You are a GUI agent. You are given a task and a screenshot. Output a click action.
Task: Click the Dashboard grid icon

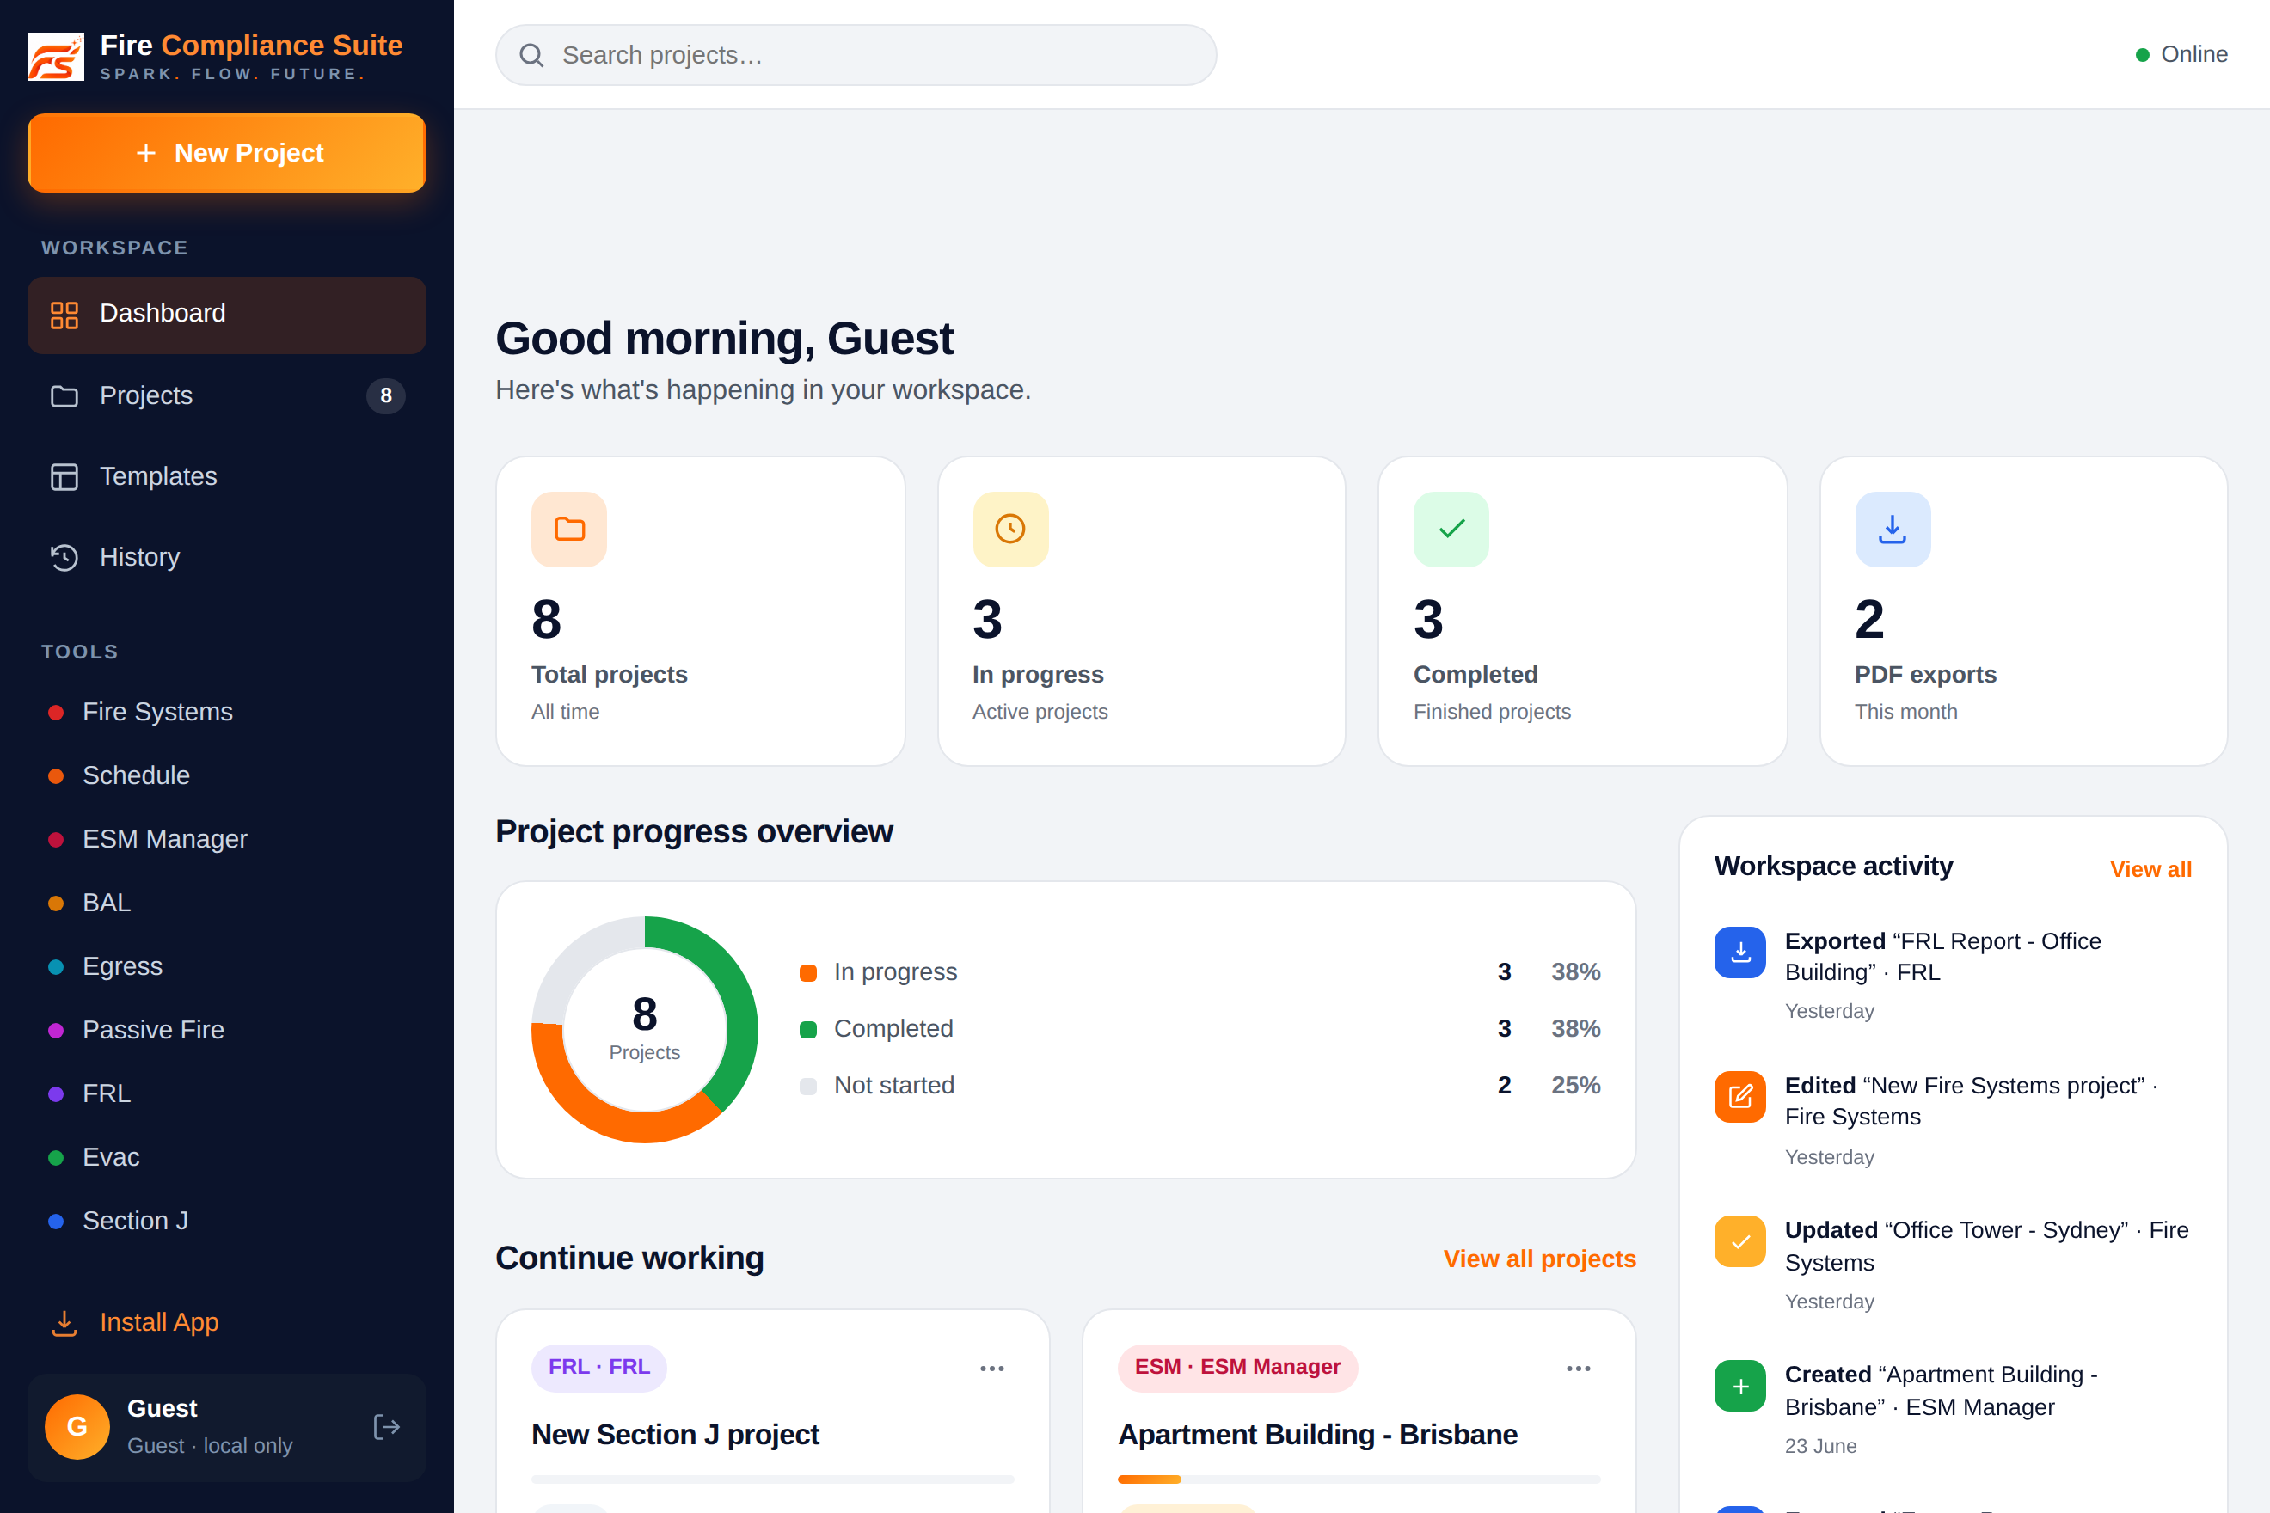(64, 315)
